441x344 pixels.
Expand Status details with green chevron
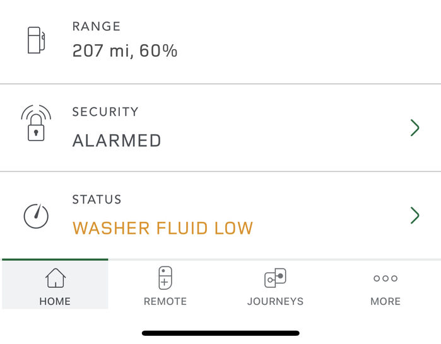[x=415, y=215]
